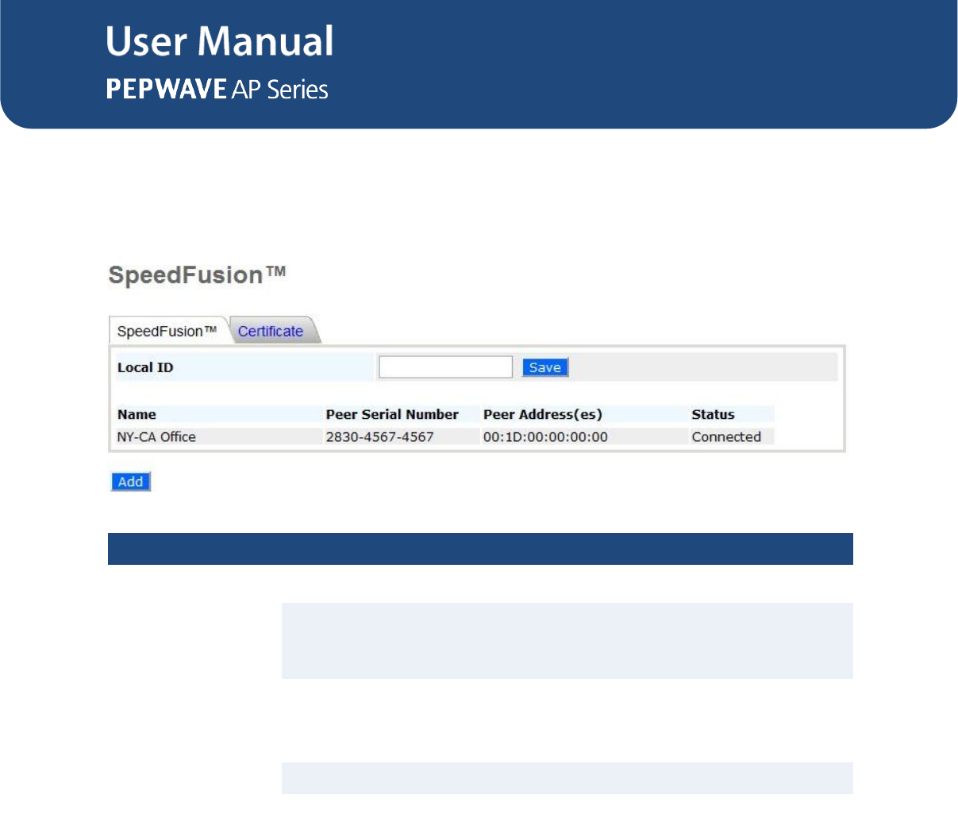Click the Status column header
Image resolution: width=958 pixels, height=829 pixels.
[x=713, y=414]
